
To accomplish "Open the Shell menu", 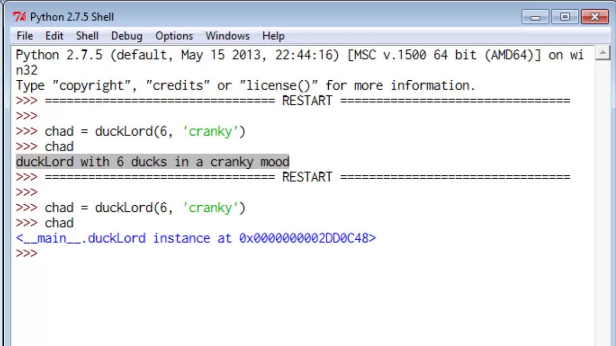I will coord(87,36).
